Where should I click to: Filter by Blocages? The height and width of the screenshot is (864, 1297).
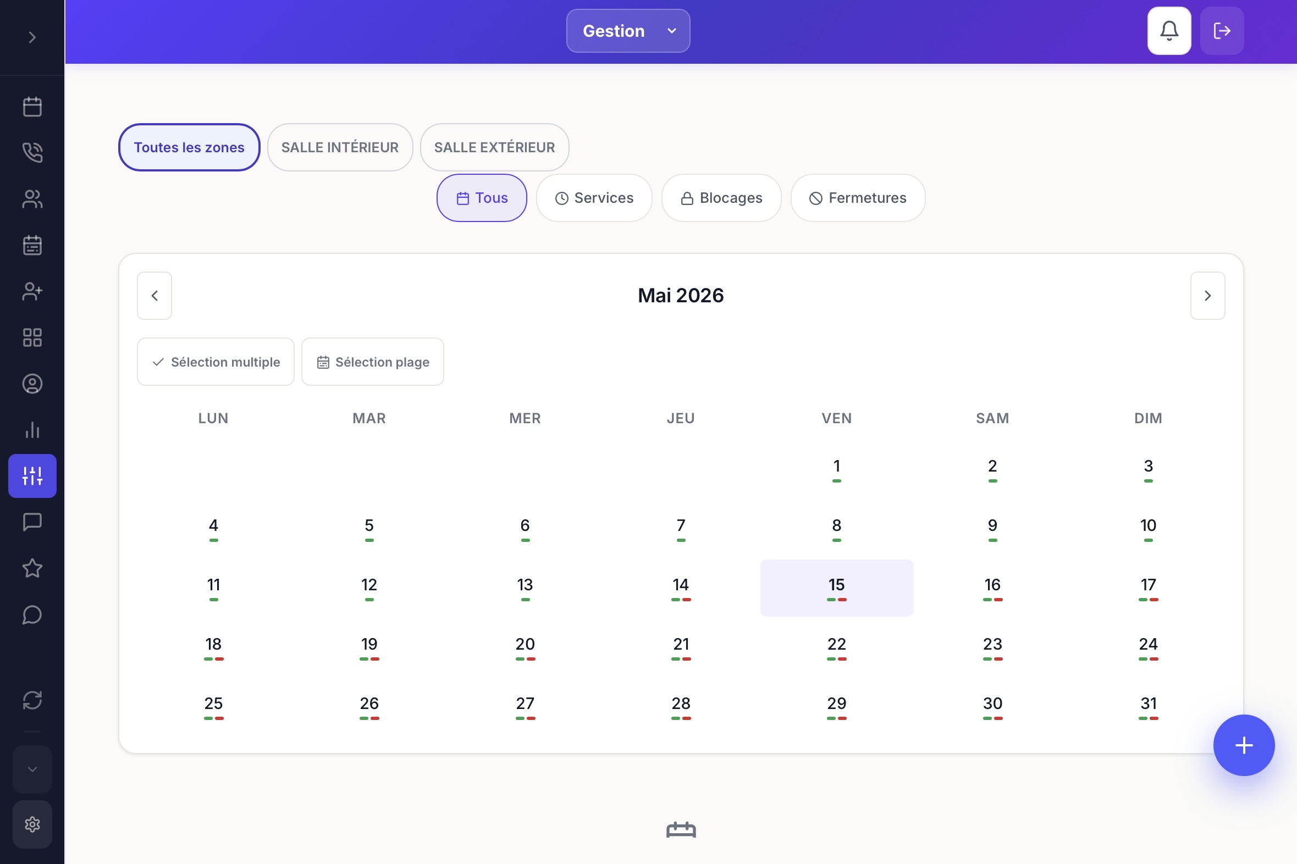tap(721, 198)
